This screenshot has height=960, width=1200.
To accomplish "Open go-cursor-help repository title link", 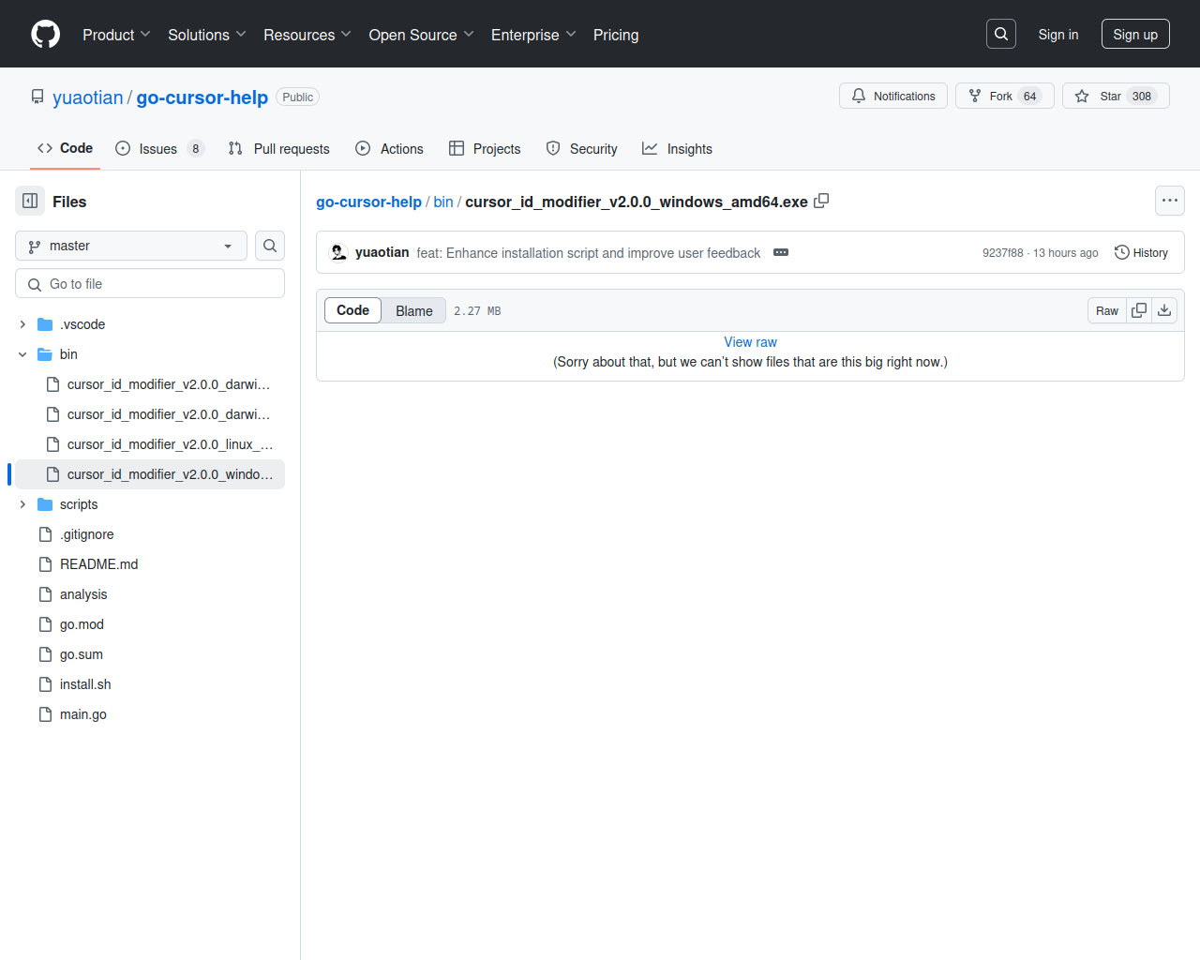I will (x=202, y=97).
